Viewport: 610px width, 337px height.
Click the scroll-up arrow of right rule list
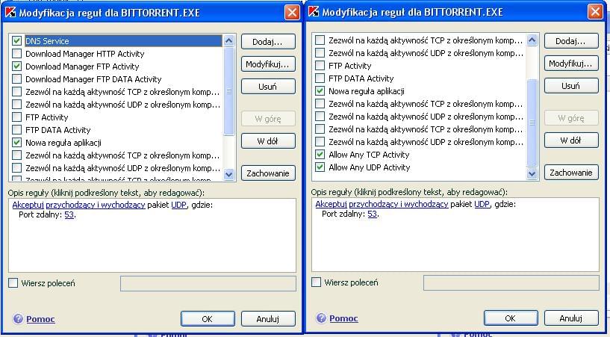tap(532, 40)
